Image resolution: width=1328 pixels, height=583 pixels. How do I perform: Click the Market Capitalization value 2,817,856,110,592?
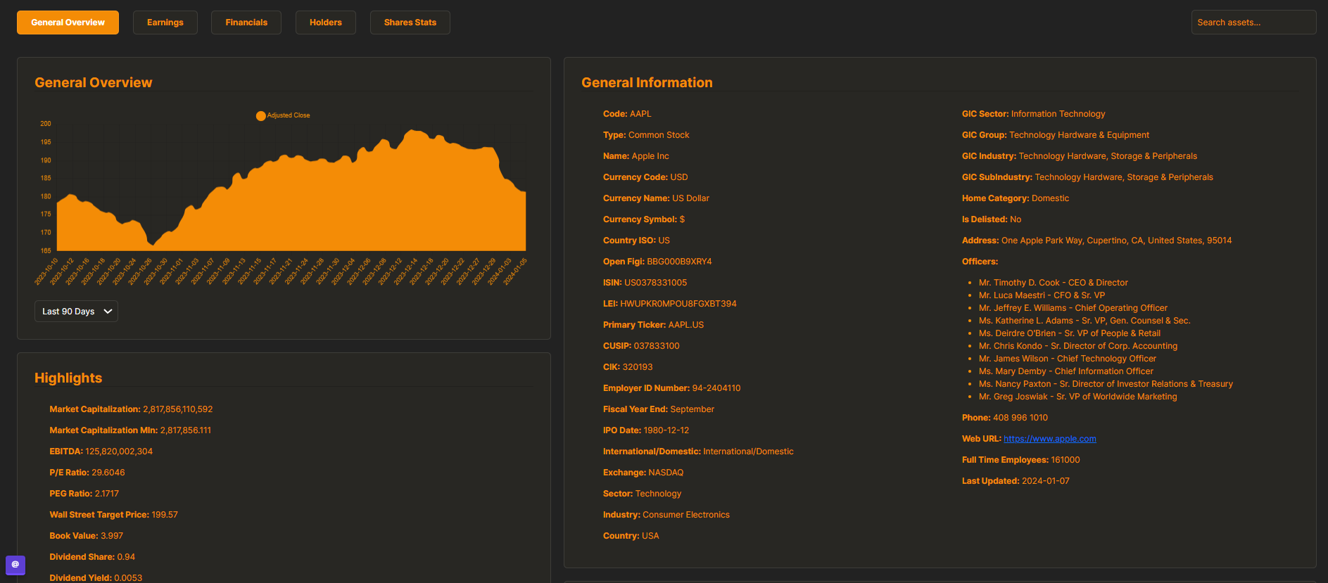tap(177, 409)
